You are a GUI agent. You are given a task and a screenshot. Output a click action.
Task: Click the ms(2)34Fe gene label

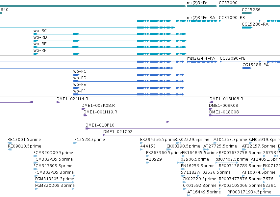(x=197, y=3)
